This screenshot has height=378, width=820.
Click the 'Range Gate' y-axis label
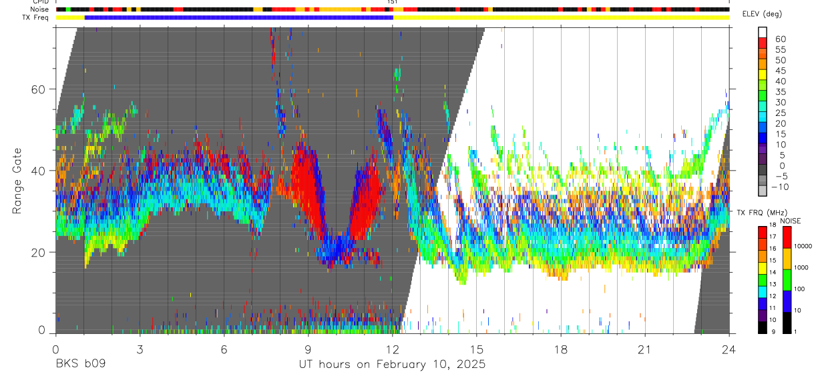tap(16, 181)
